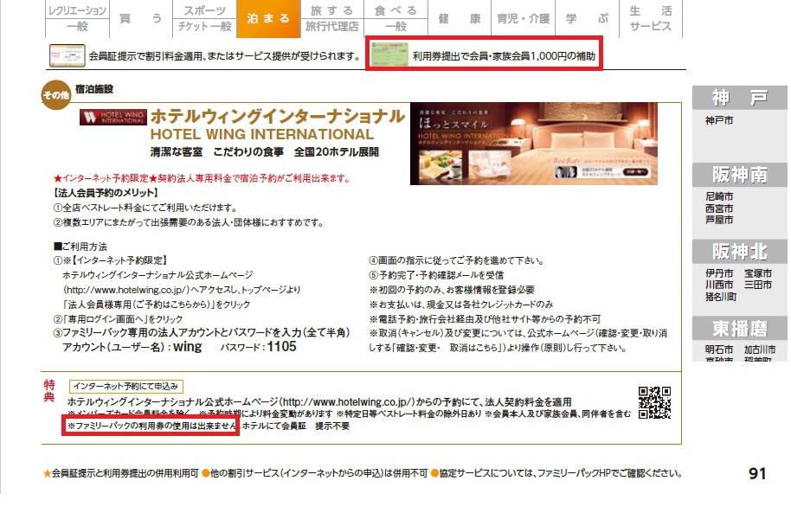Click the account name wing text
Viewport: 791px width, 513px height.
[187, 347]
